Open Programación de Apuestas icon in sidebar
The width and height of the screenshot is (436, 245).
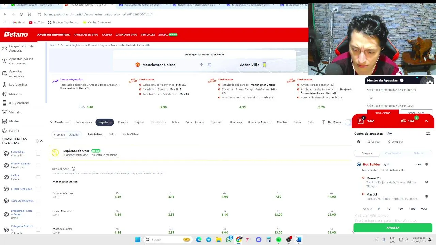click(4, 48)
